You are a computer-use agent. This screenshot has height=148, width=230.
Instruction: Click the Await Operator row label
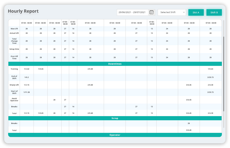tap(14, 100)
